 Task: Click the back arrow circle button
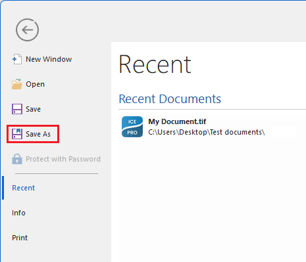tap(27, 30)
